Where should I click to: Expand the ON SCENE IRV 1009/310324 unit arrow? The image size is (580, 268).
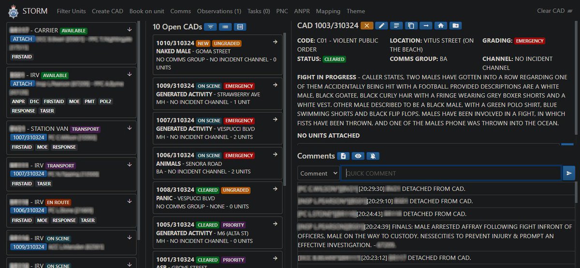tap(130, 238)
